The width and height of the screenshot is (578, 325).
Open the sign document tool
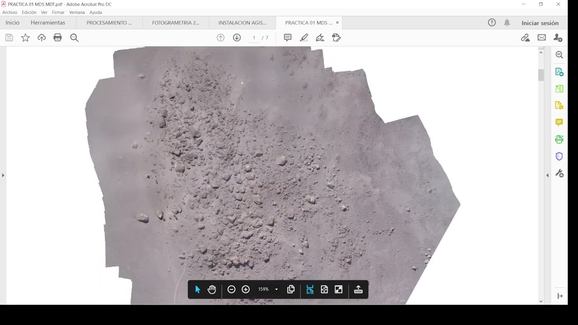pyautogui.click(x=320, y=37)
